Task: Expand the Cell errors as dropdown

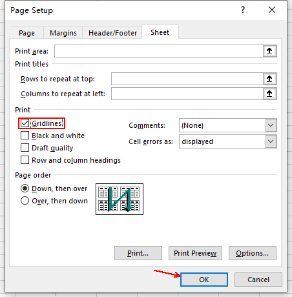Action: pyautogui.click(x=228, y=141)
